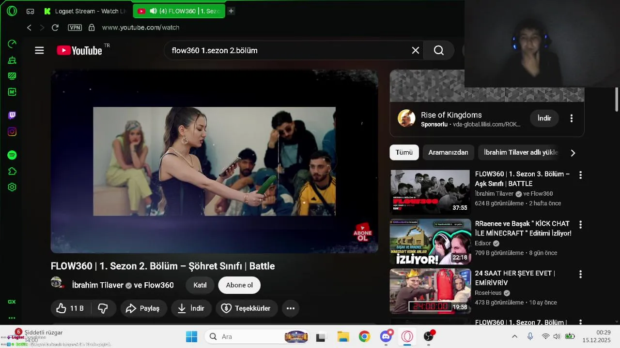Open YouTube hamburger guide menu
The height and width of the screenshot is (348, 620).
pyautogui.click(x=39, y=50)
